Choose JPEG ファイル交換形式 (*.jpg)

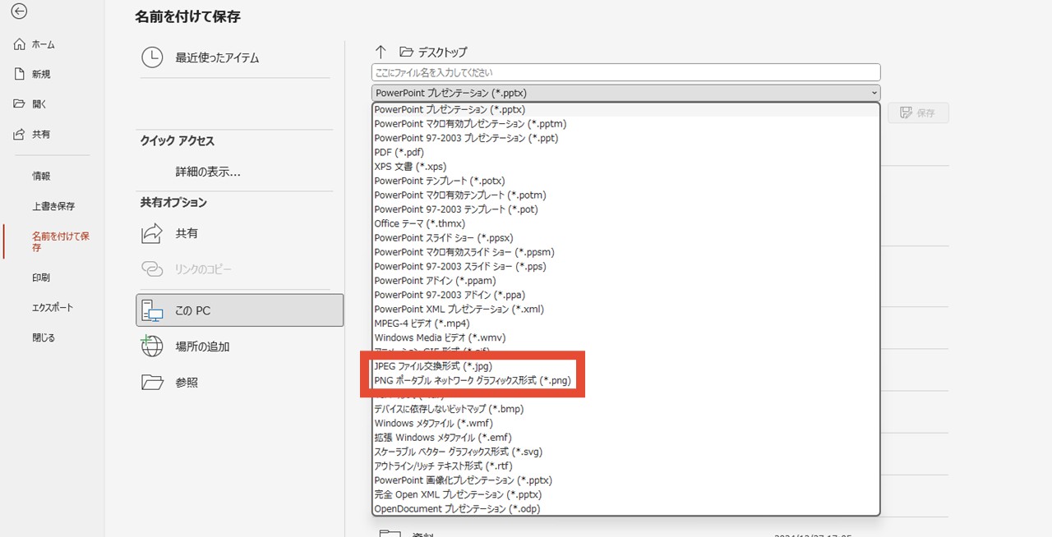[x=625, y=366]
